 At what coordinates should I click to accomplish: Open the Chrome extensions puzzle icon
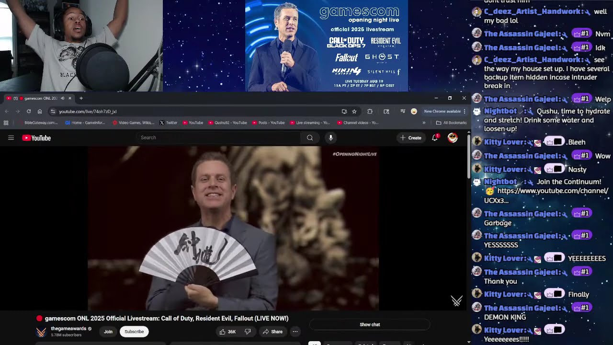point(370,111)
